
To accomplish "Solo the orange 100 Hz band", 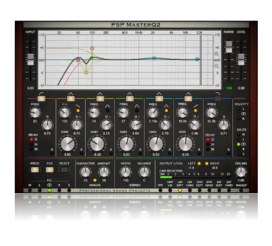I will [x=82, y=153].
